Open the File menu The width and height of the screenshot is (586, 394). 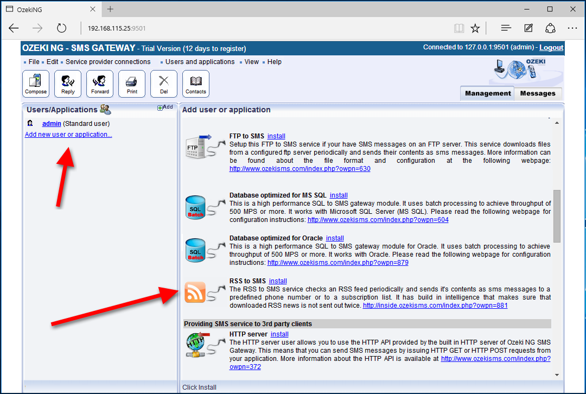[34, 62]
